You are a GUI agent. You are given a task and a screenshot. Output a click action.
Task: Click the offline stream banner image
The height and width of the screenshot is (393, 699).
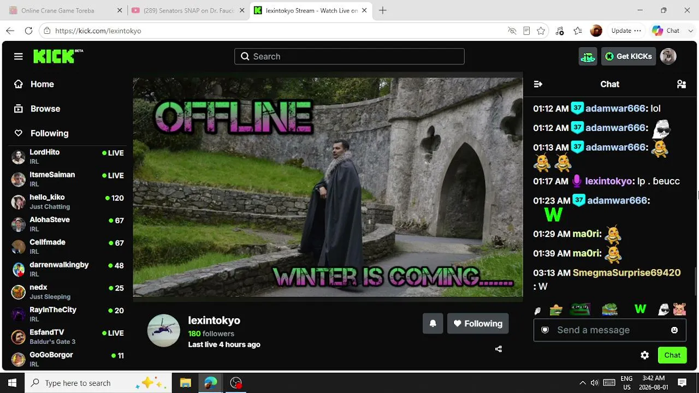(x=328, y=187)
